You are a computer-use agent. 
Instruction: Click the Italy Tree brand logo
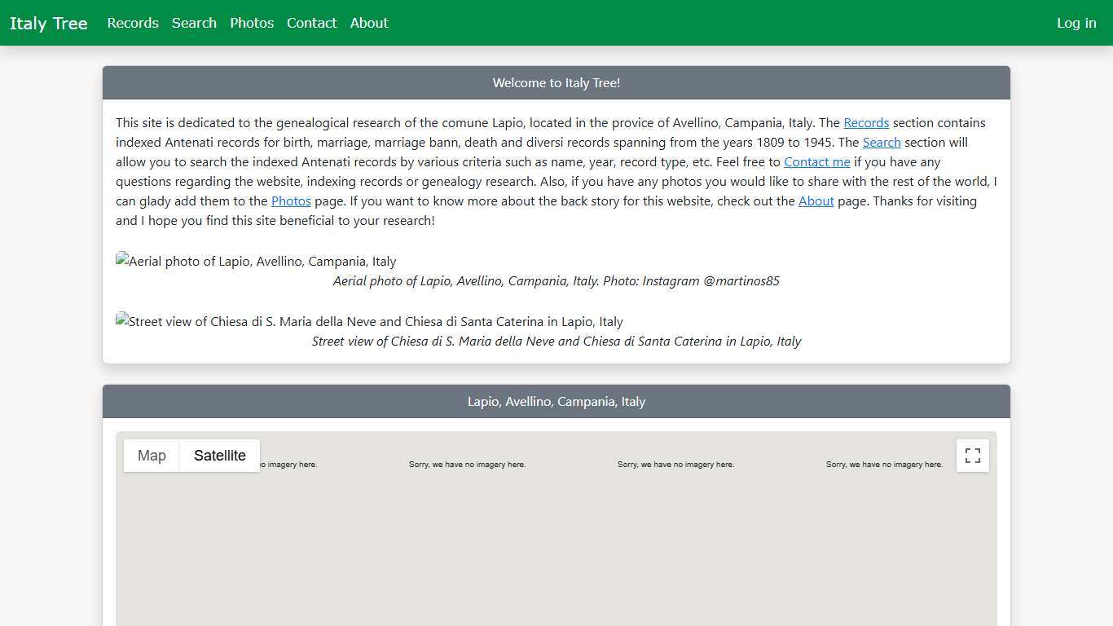(x=49, y=23)
